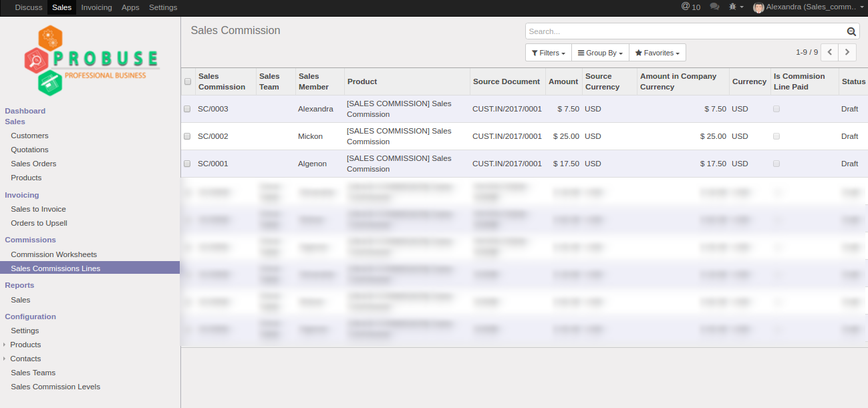Expand the Favorites dropdown
This screenshot has width=868, height=408.
tap(657, 53)
